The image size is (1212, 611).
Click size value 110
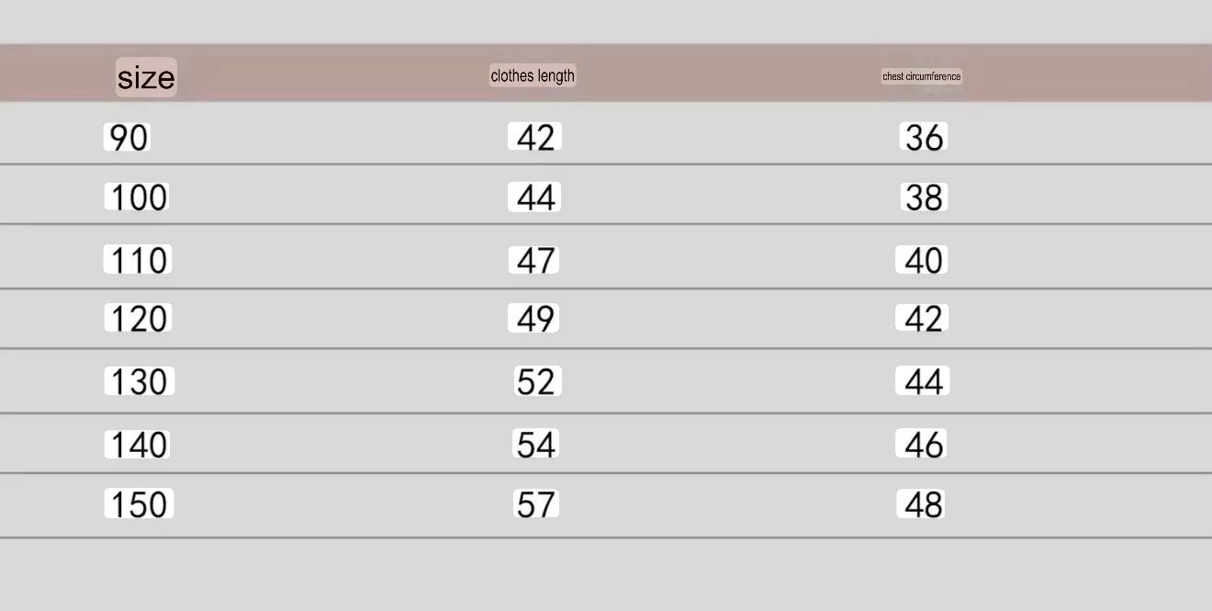click(x=138, y=261)
